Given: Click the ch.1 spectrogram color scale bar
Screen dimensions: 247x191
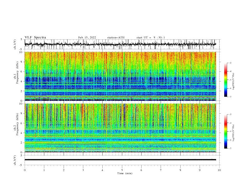Looking at the screenshot, I should (225, 80).
